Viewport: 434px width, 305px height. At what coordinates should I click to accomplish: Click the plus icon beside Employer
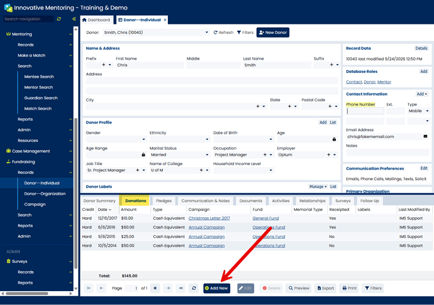click(x=328, y=155)
